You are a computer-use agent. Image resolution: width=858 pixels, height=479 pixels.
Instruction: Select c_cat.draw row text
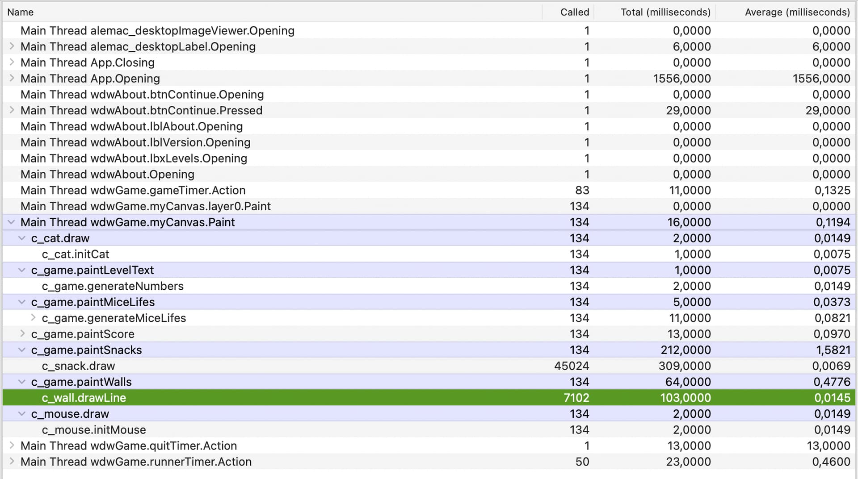[60, 238]
